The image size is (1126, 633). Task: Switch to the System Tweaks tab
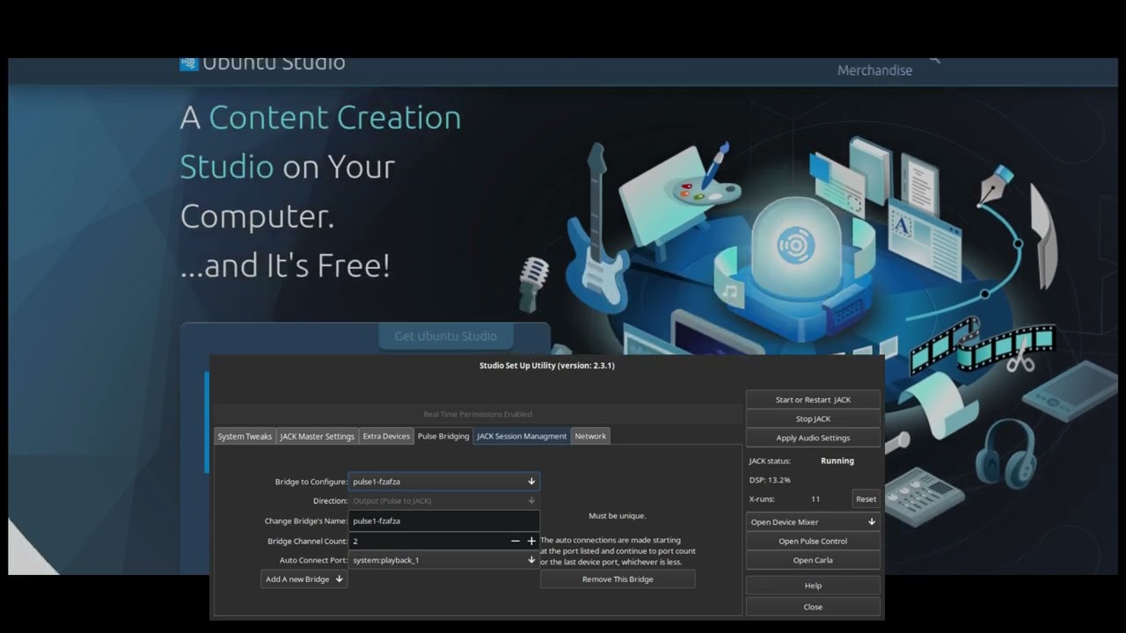click(x=245, y=436)
